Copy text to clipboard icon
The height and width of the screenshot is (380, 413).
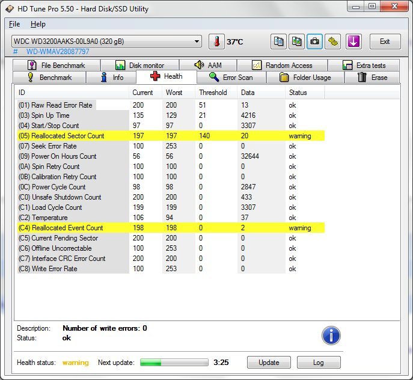278,41
